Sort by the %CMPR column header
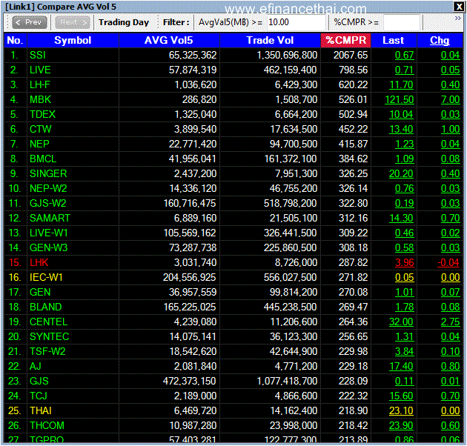467x446 pixels. [x=345, y=40]
